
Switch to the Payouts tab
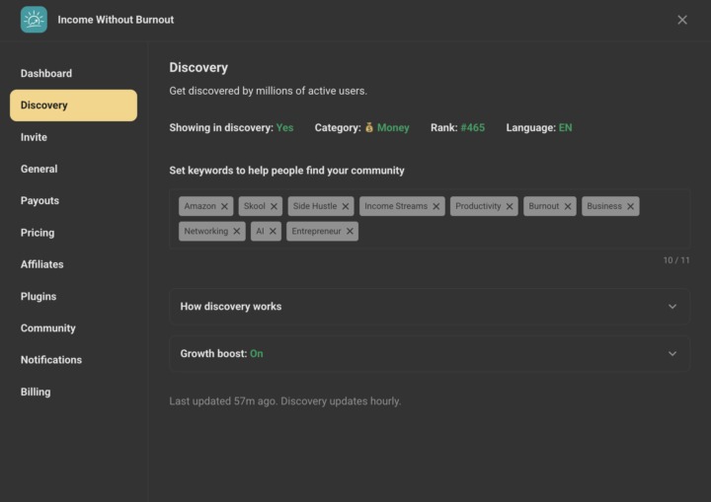[x=39, y=201]
